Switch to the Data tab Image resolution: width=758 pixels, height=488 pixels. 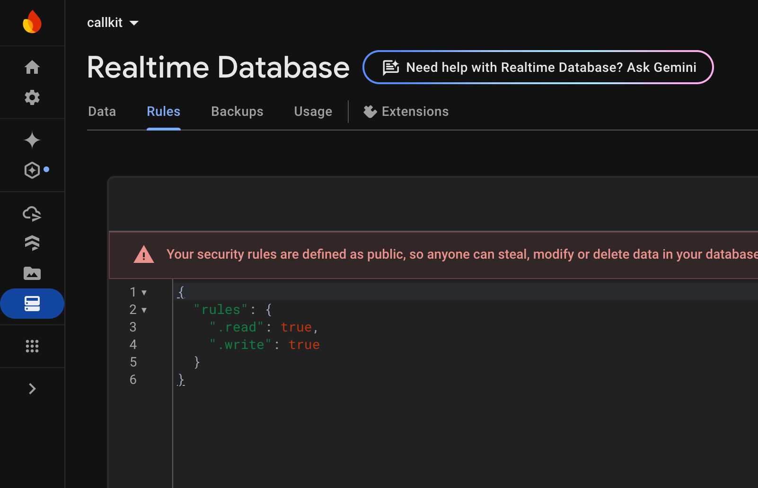point(102,112)
